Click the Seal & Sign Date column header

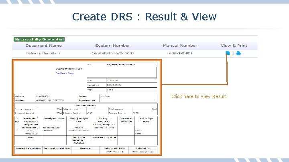click(146, 120)
